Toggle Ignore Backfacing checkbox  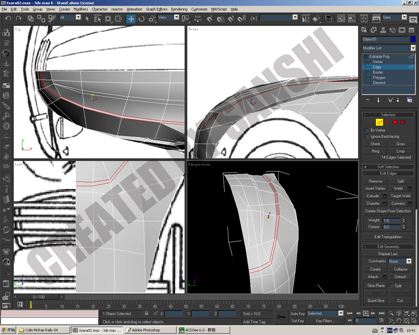point(367,137)
